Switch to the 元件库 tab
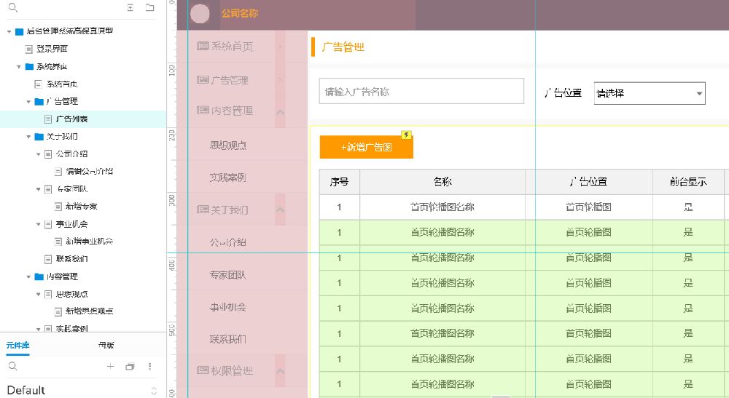The image size is (729, 398). point(17,345)
